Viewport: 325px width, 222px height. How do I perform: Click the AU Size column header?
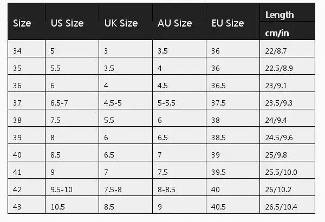[179, 22]
